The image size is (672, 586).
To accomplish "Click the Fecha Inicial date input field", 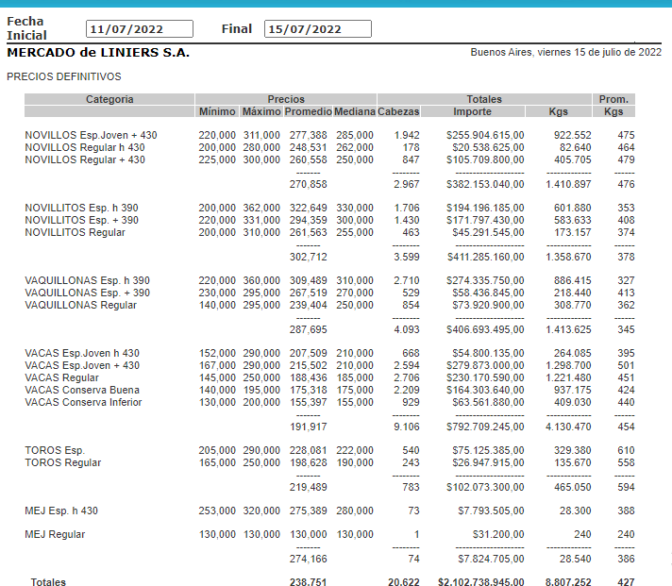I will pyautogui.click(x=139, y=29).
